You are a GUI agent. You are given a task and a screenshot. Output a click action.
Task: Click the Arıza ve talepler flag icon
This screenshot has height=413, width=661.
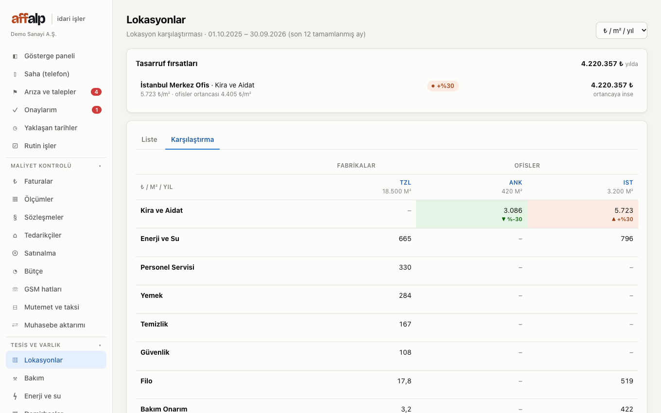pyautogui.click(x=15, y=92)
